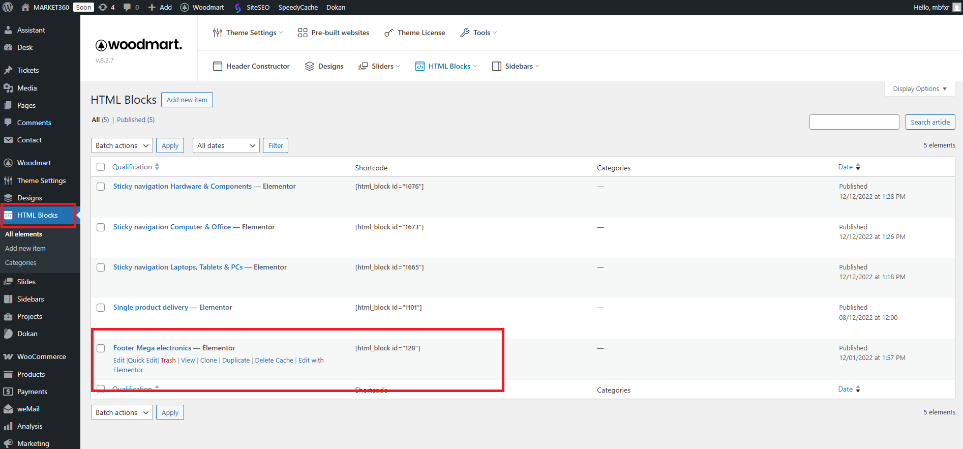
Task: Click the Filter button
Action: click(x=276, y=145)
